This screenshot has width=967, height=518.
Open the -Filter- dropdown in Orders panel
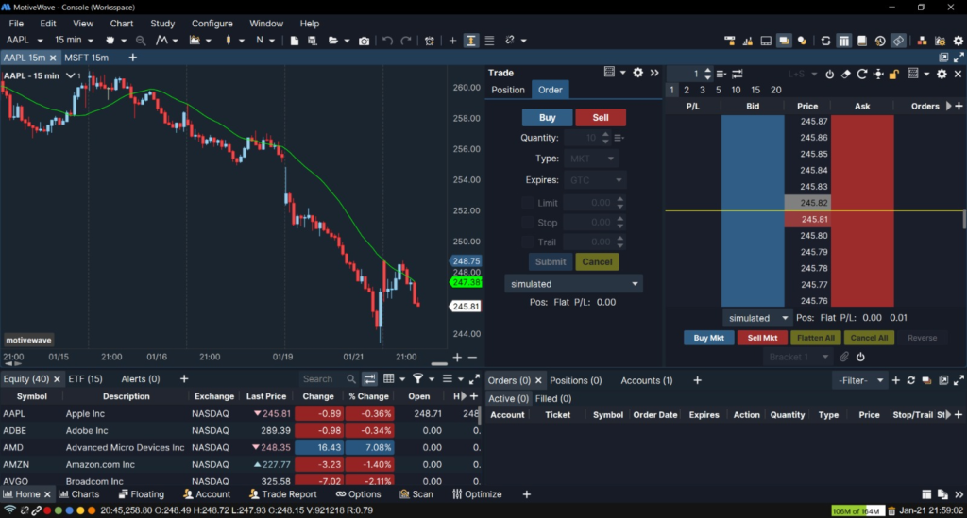(x=860, y=380)
